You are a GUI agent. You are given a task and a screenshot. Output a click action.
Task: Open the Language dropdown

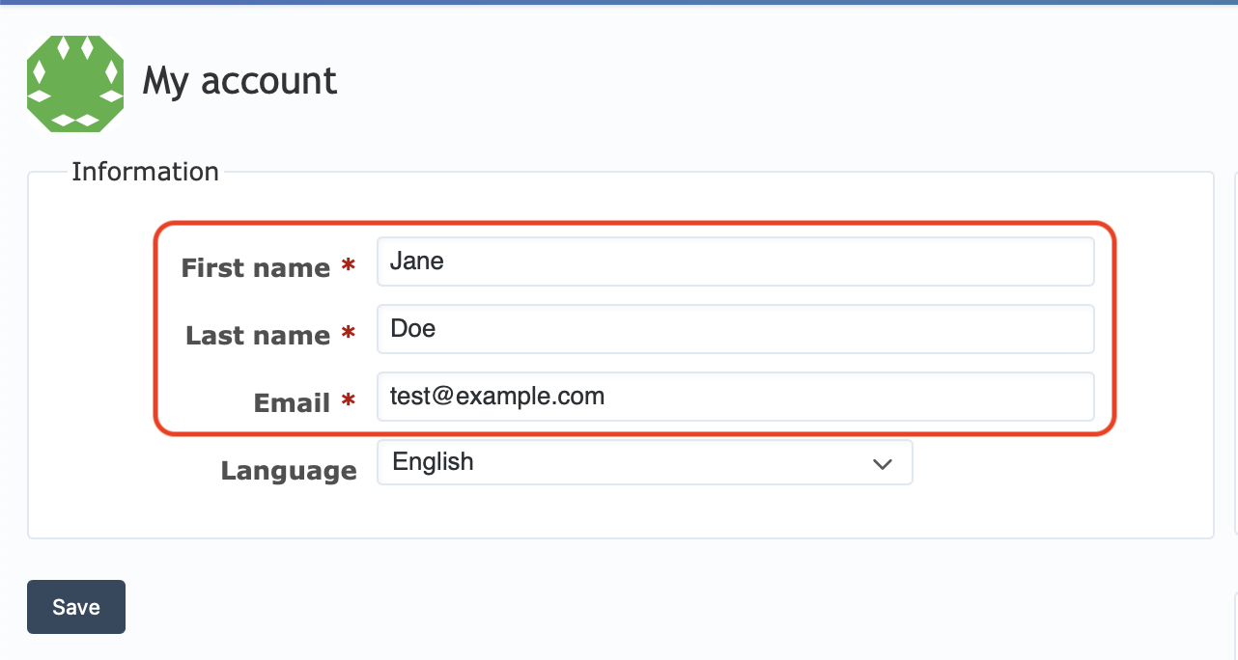[x=644, y=463]
